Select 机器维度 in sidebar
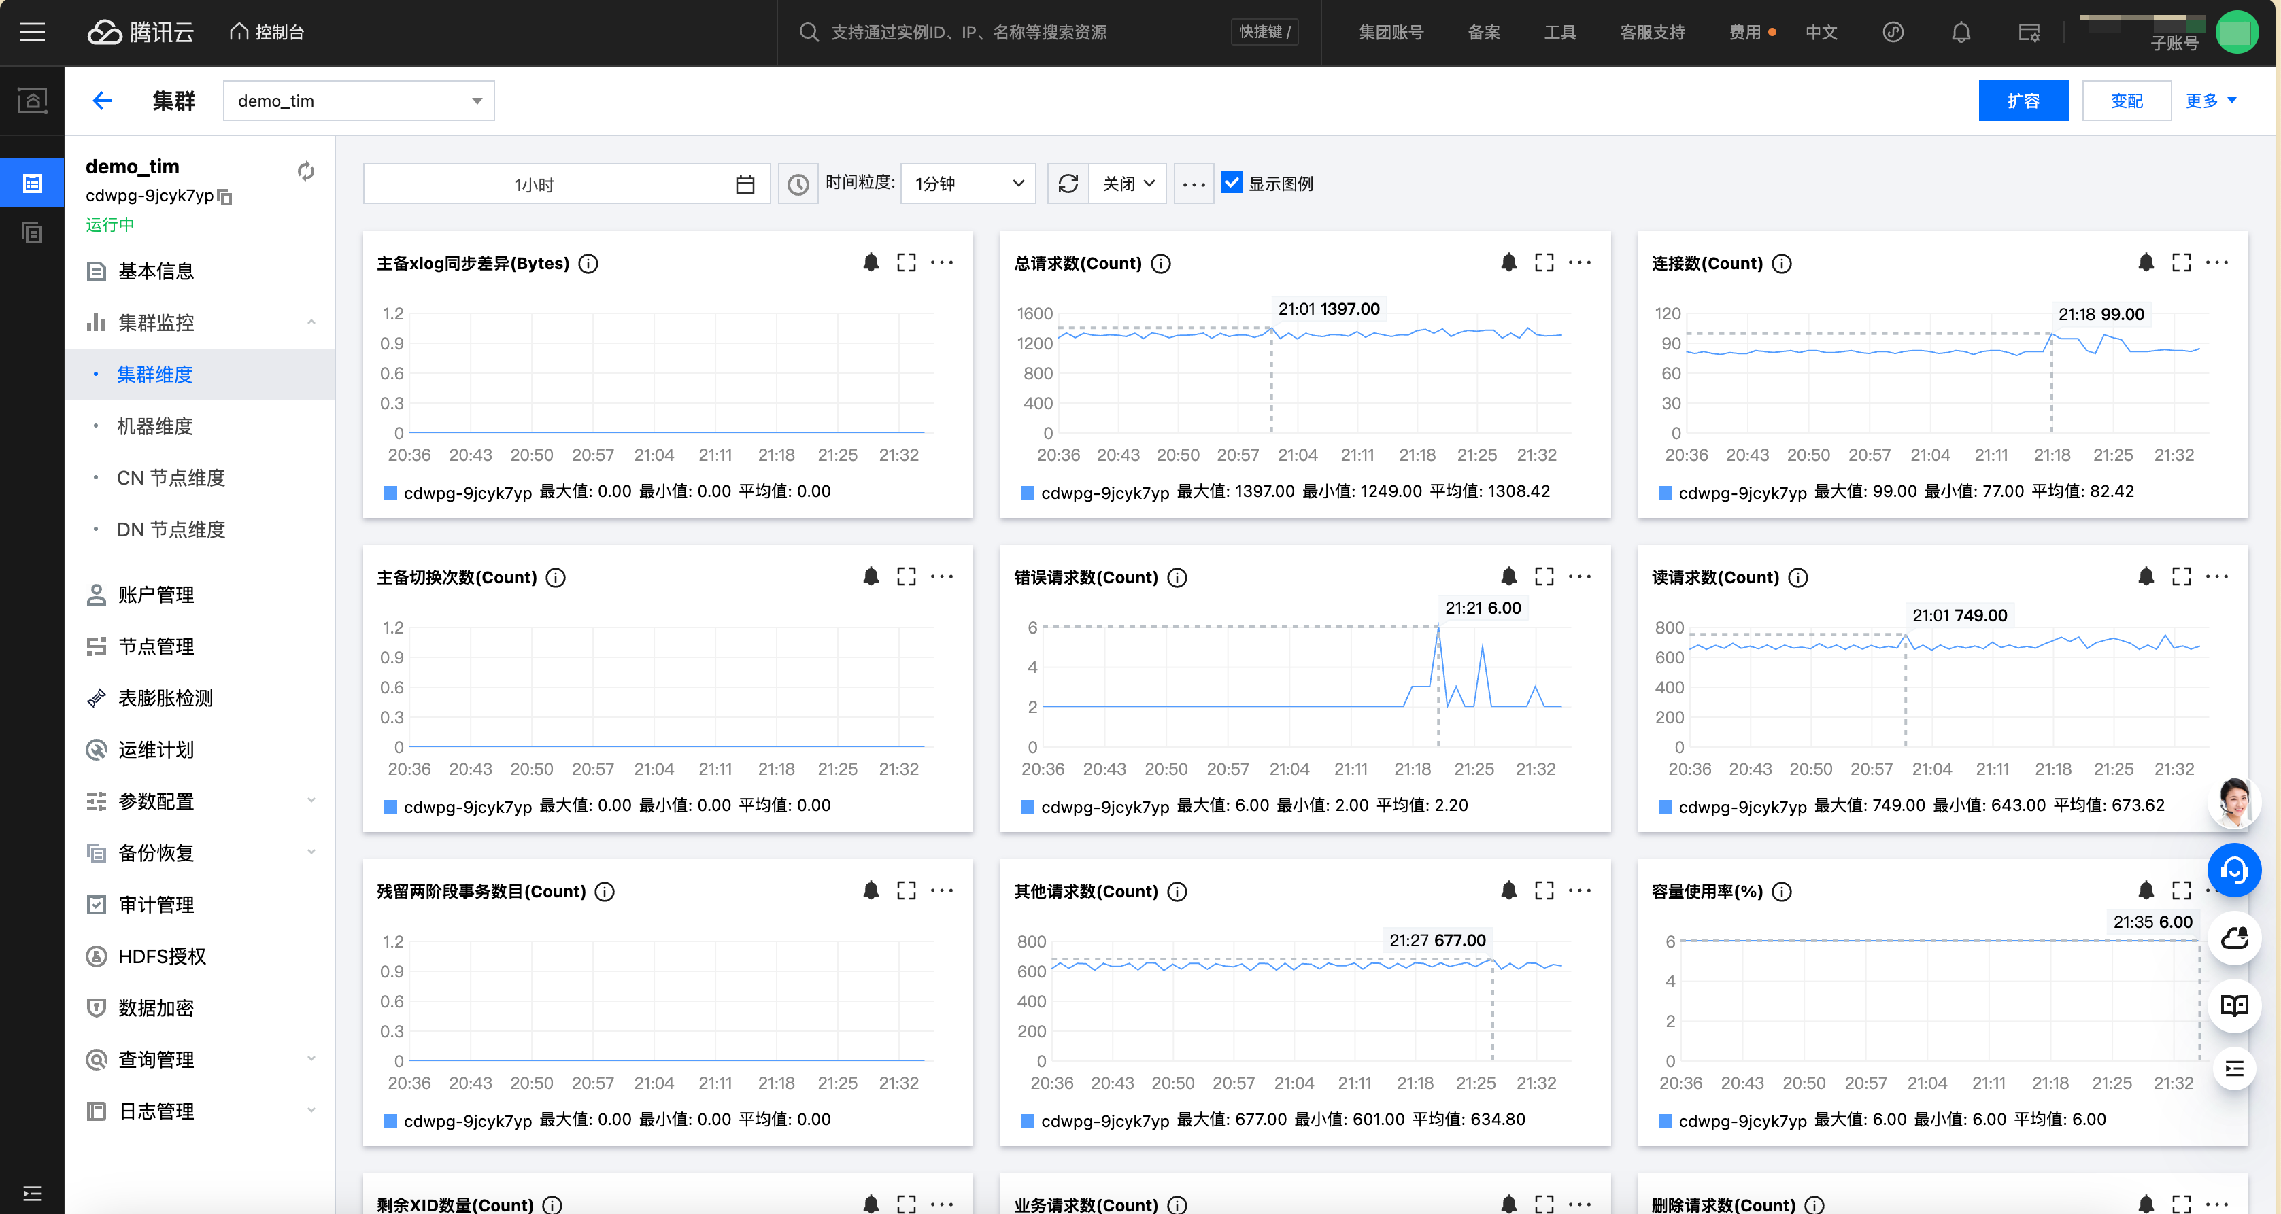 point(155,426)
